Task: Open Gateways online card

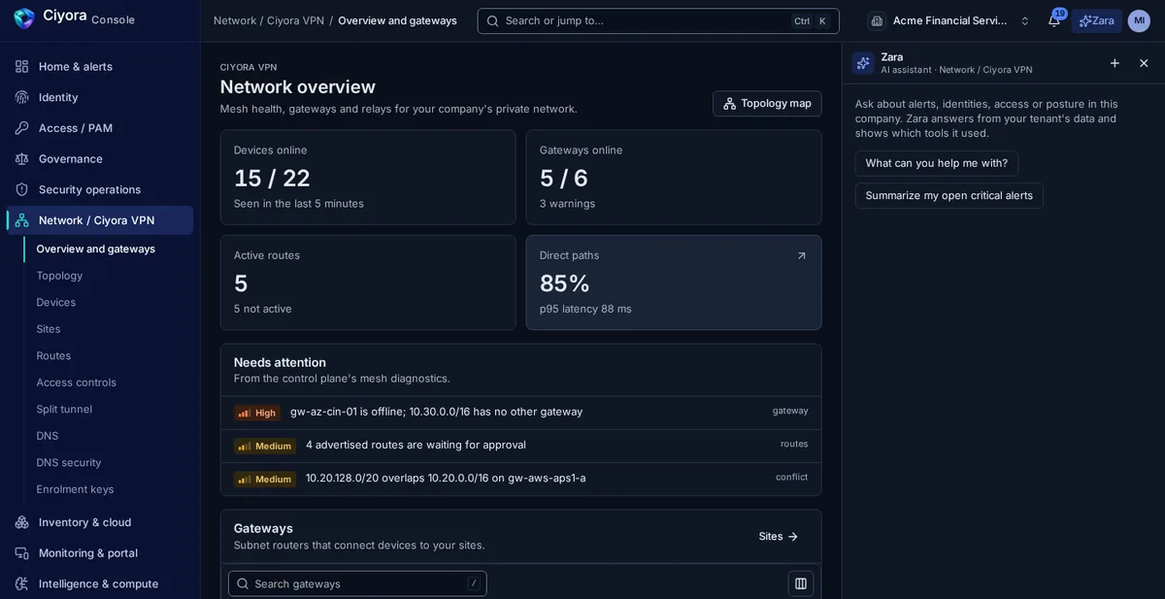Action: click(x=674, y=178)
